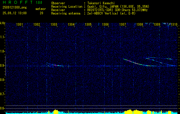This screenshot has height=114, width=180.
Task: Select the Ogaki, Gifu, JAPAN location text
Action: (118, 7)
